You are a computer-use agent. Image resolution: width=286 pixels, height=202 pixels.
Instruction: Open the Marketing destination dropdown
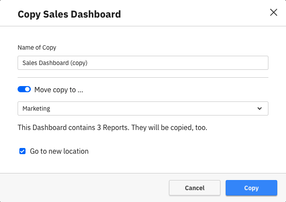point(143,108)
